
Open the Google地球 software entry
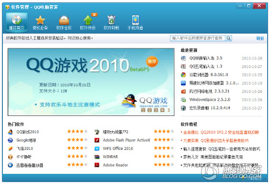(x=26, y=140)
